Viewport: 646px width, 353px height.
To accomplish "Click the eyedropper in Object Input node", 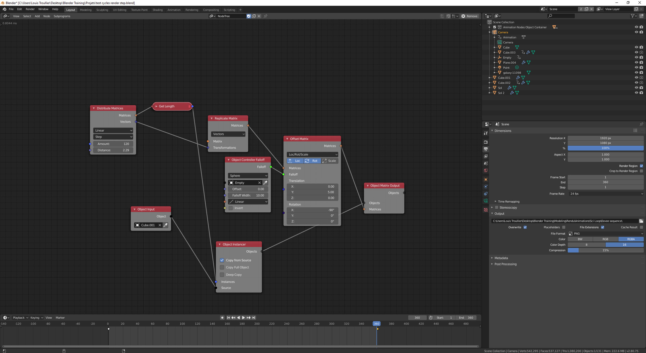I will (x=166, y=225).
